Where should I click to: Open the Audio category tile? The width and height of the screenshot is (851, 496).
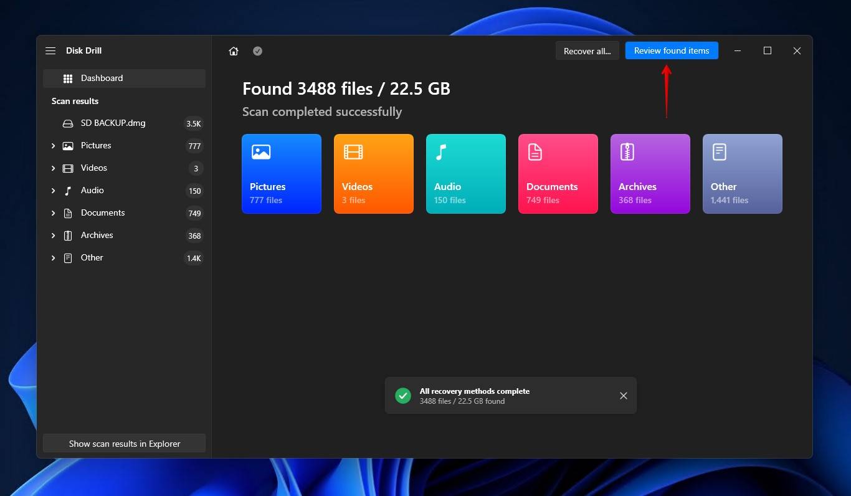click(x=466, y=174)
